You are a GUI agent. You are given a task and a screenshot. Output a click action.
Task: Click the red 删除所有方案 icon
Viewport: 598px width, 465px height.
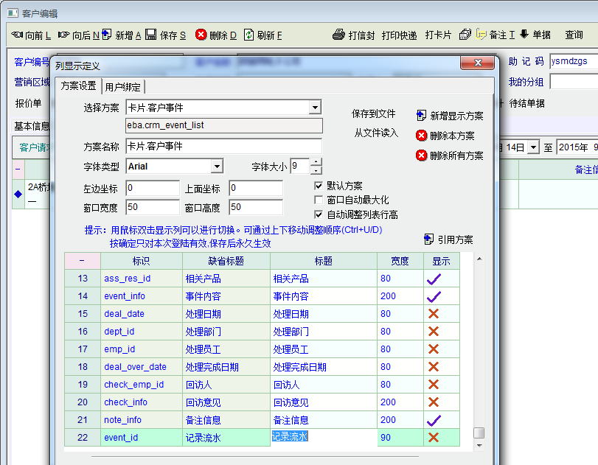click(x=421, y=155)
